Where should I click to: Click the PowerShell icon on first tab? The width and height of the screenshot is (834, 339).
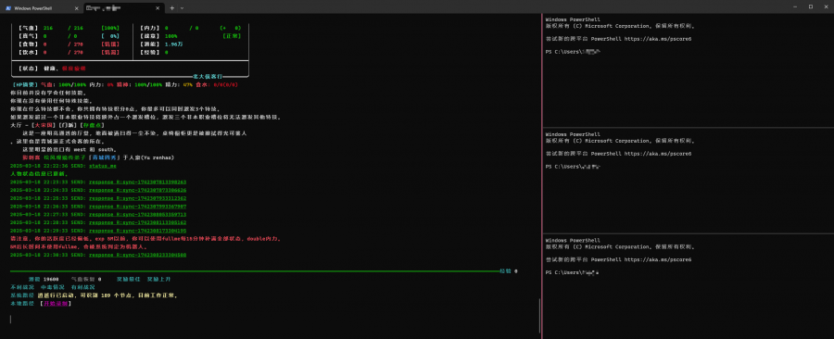click(9, 8)
